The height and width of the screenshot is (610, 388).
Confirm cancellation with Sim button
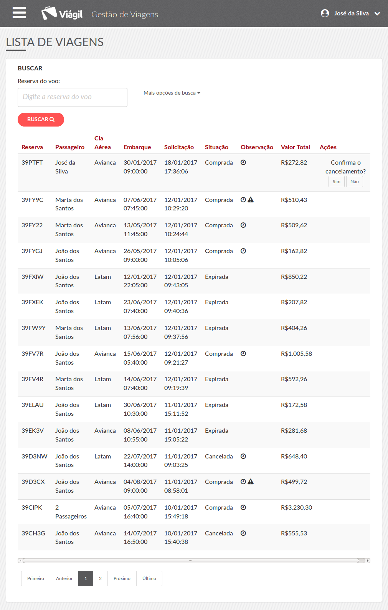pyautogui.click(x=336, y=182)
